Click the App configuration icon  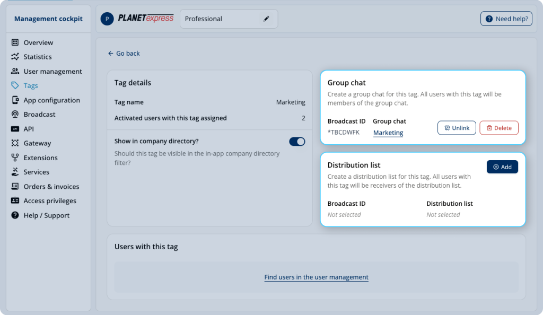pos(15,100)
